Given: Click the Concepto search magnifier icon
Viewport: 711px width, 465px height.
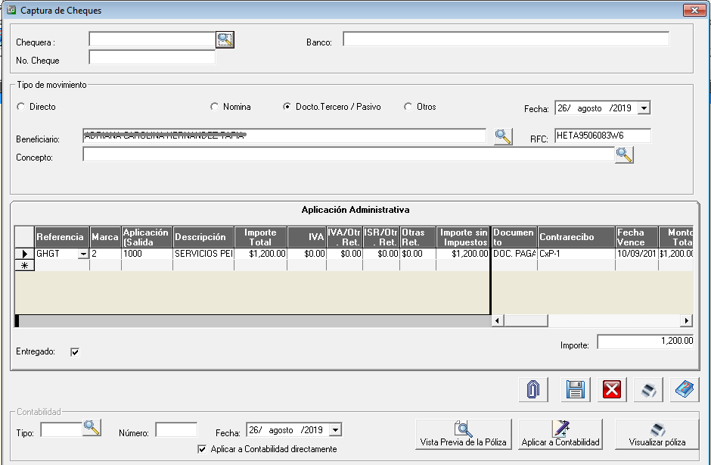Looking at the screenshot, I should tap(624, 155).
